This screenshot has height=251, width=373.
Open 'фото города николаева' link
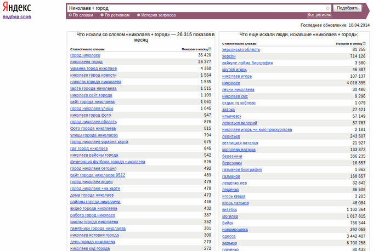93,128
